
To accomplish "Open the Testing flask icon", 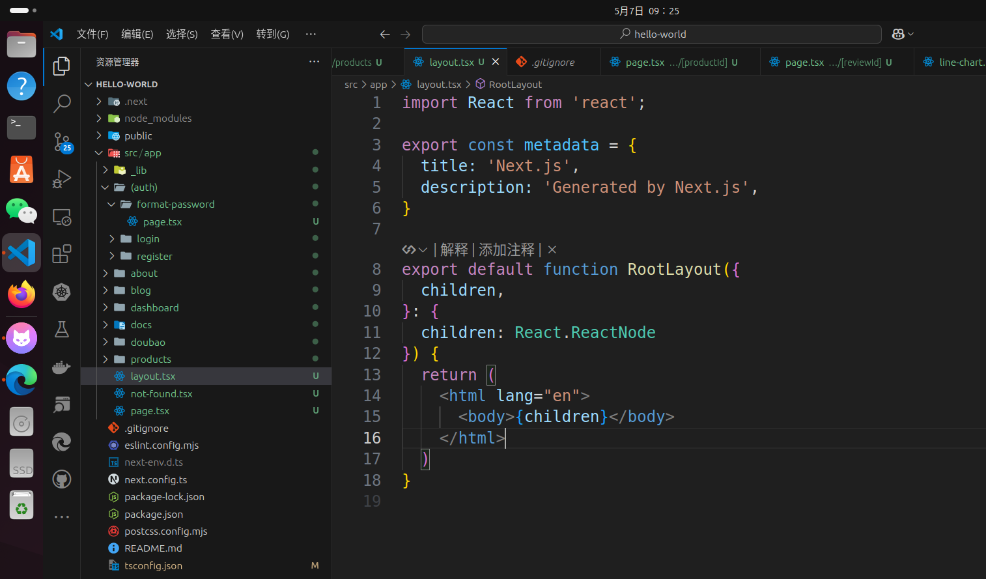I will (x=62, y=330).
